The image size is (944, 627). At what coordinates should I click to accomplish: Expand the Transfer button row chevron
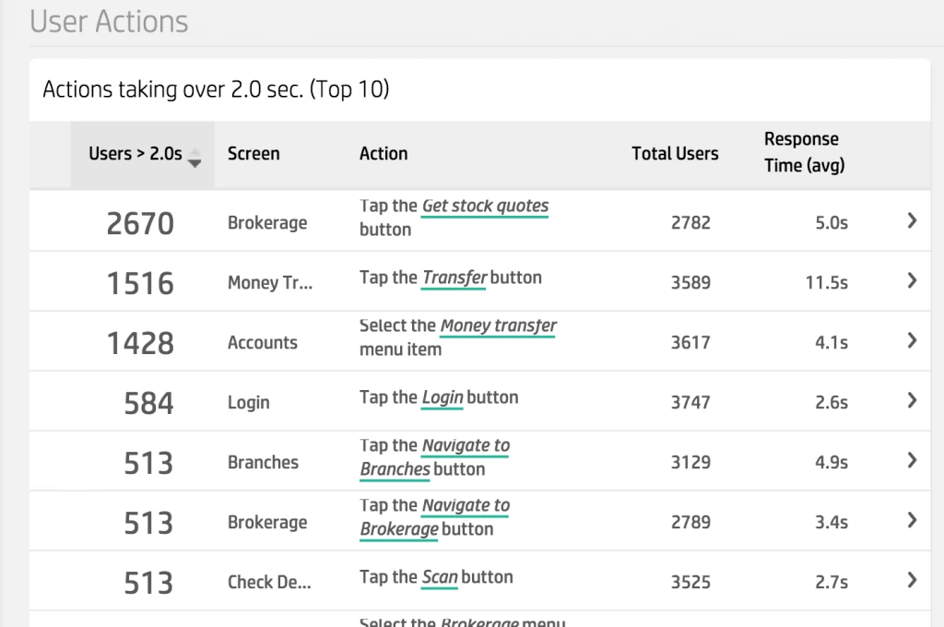coord(912,280)
